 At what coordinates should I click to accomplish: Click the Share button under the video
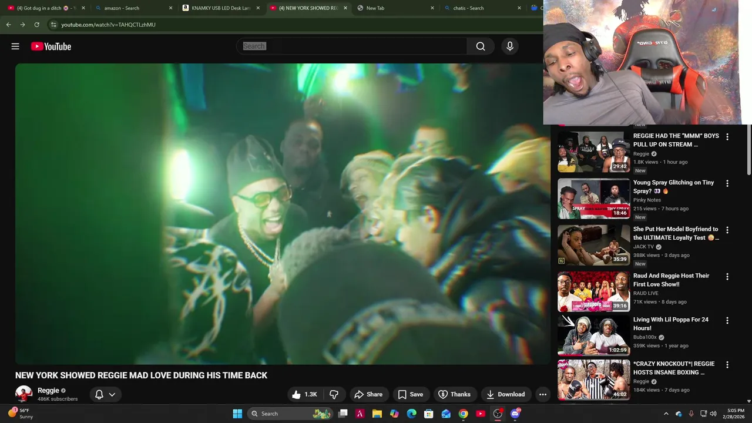(368, 394)
